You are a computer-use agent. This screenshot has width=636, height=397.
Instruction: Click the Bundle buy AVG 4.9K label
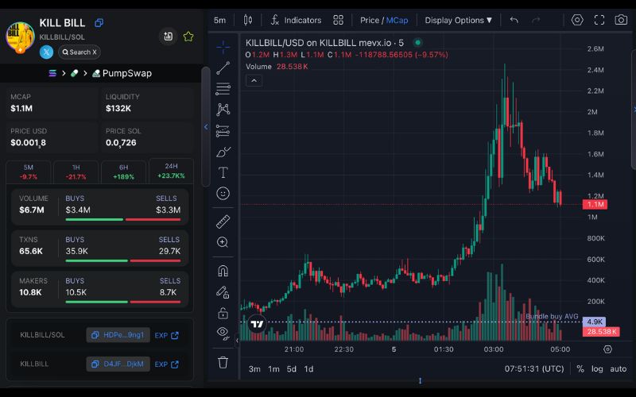pyautogui.click(x=594, y=322)
